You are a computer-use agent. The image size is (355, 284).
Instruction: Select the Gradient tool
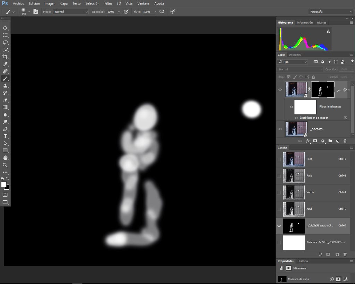click(x=5, y=107)
